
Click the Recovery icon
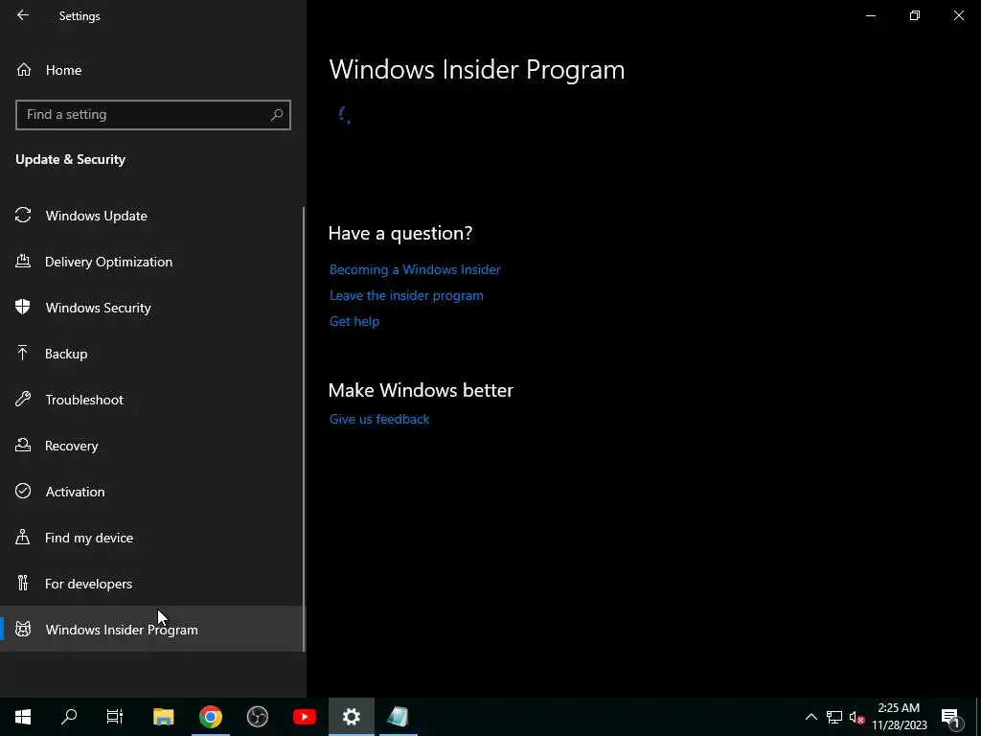23,445
